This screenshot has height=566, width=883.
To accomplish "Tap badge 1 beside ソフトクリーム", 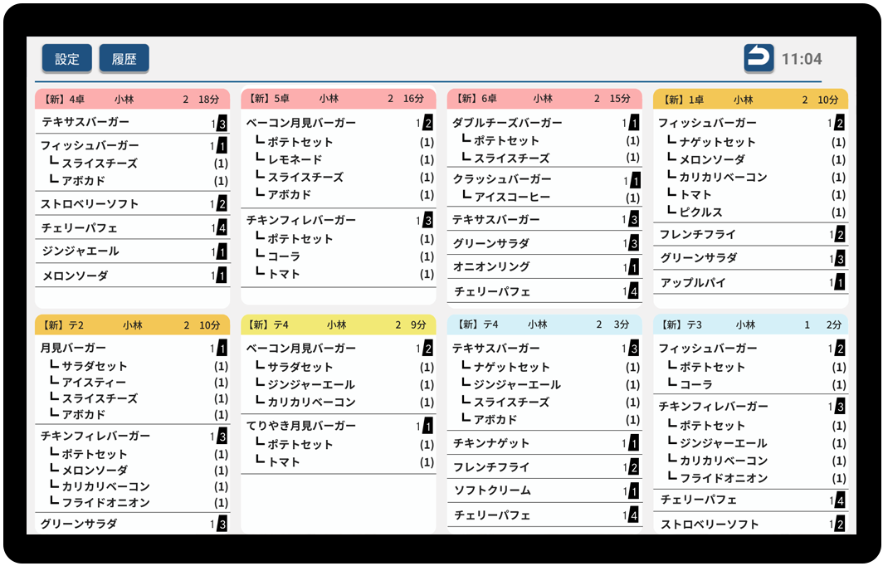I will point(634,491).
